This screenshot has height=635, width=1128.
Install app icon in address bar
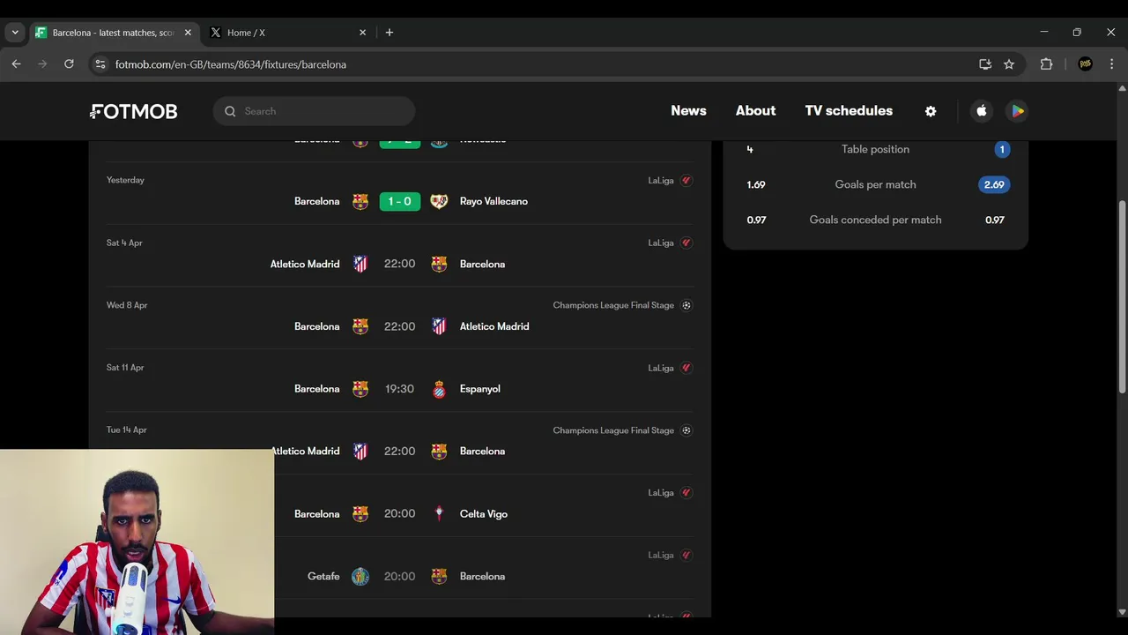point(985,64)
